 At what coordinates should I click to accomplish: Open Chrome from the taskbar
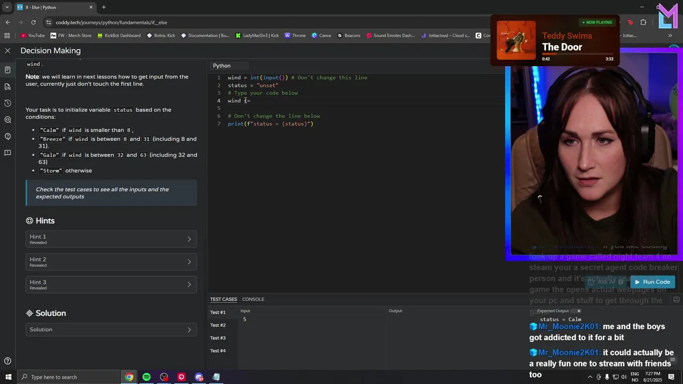click(129, 377)
